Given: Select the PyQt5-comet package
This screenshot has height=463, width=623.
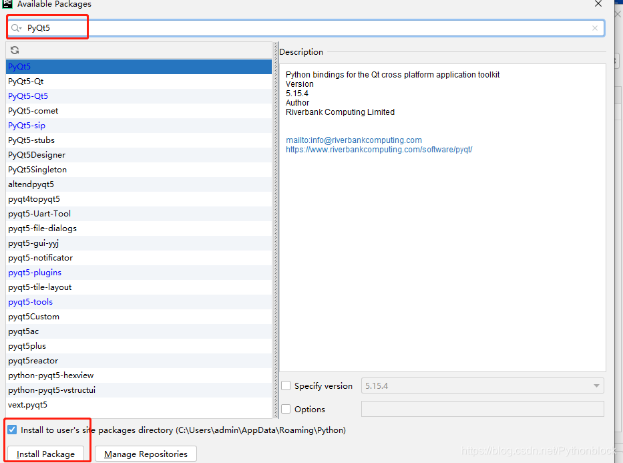Looking at the screenshot, I should tap(139, 110).
